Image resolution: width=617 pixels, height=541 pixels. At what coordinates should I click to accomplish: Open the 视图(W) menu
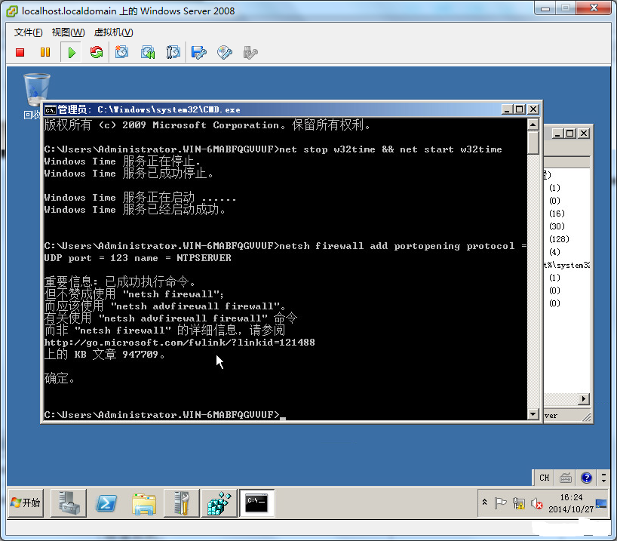click(x=68, y=32)
